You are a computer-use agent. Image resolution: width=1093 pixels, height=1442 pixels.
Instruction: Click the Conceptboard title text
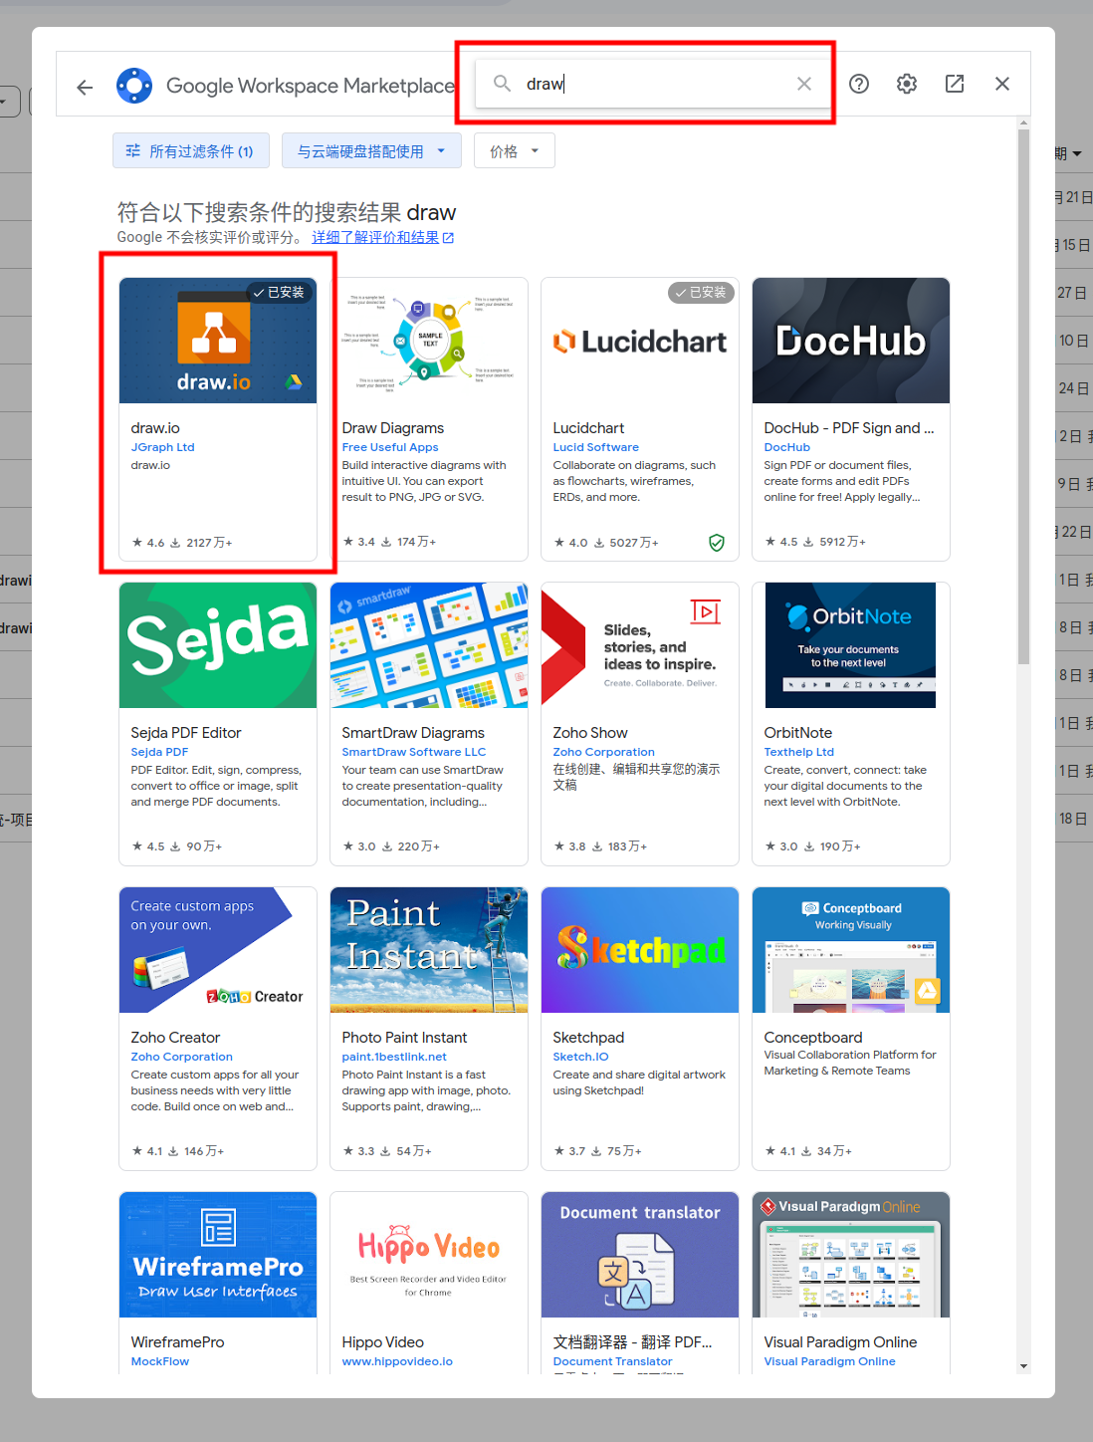click(813, 1038)
